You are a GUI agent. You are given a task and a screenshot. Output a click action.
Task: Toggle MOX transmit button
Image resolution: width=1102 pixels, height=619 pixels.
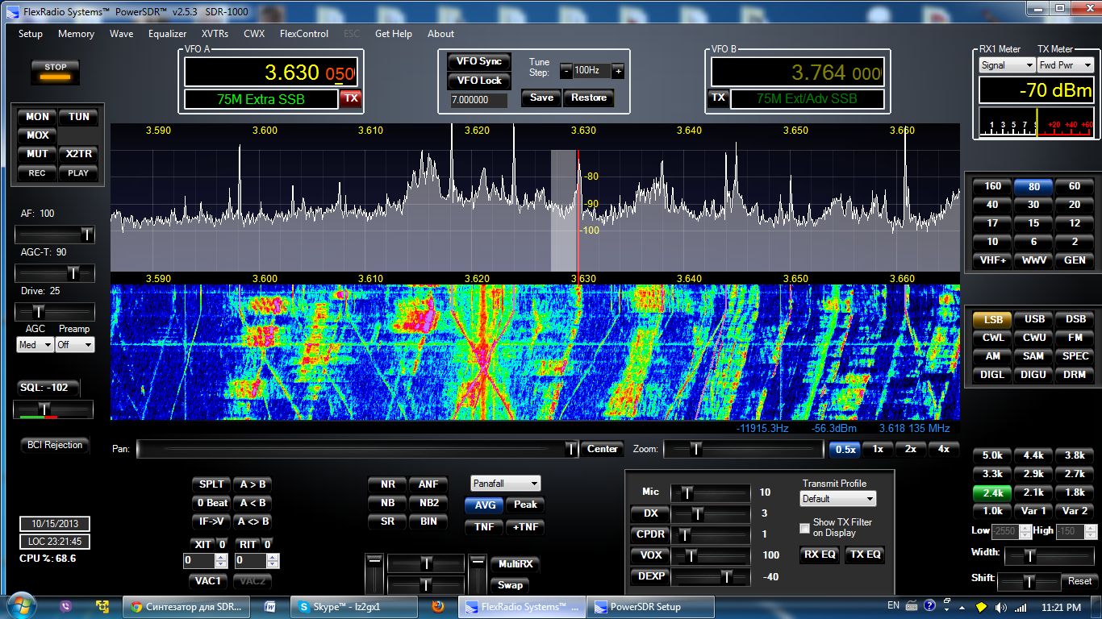point(37,135)
